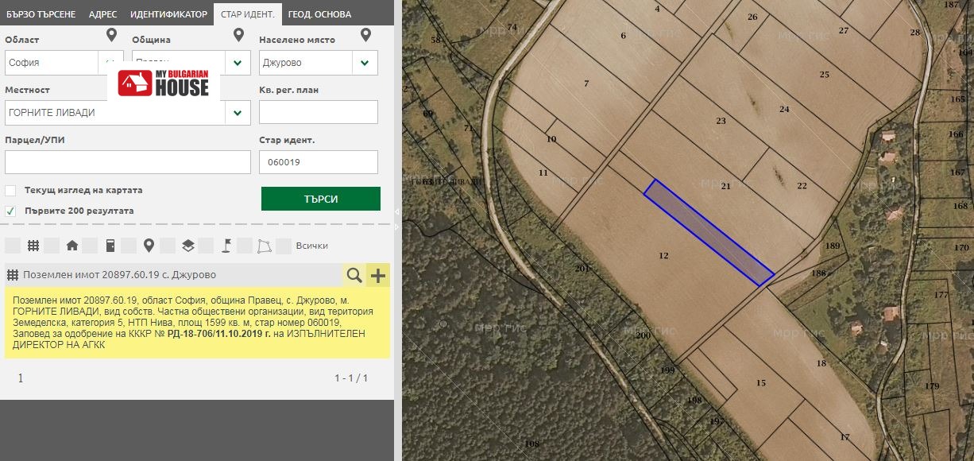Viewport: 974px width, 461px height.
Task: Click the plus icon beside the result
Action: point(378,275)
